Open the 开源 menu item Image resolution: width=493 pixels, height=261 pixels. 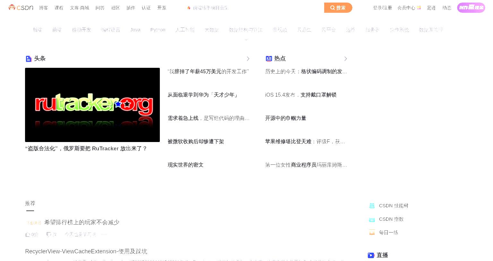coord(162,8)
